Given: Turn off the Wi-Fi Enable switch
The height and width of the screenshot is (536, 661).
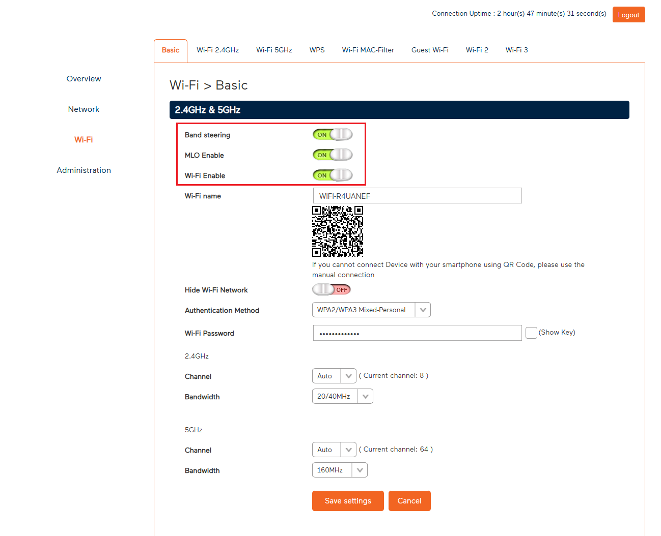Looking at the screenshot, I should 332,175.
